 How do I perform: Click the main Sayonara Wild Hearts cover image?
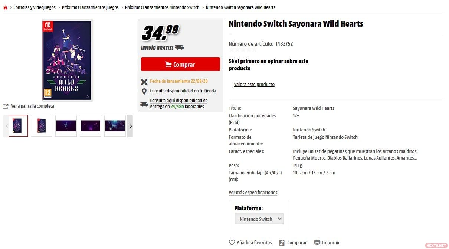(67, 60)
